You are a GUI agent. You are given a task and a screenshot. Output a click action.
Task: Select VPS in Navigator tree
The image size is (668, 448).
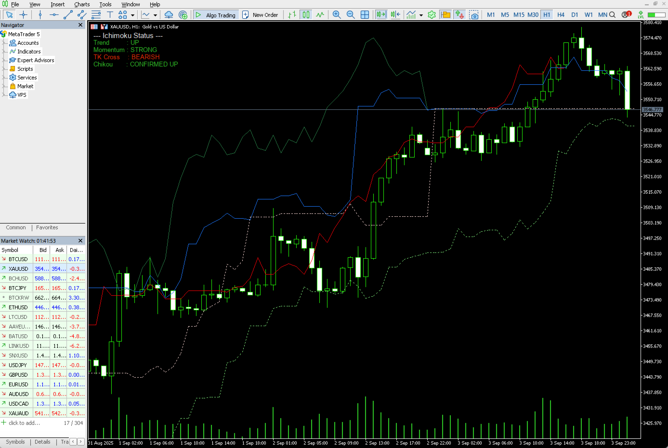point(22,95)
